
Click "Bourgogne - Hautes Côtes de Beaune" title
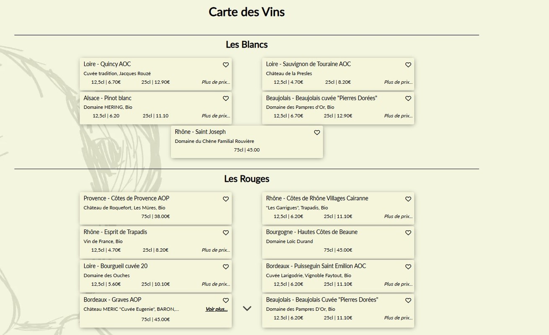[x=312, y=232]
